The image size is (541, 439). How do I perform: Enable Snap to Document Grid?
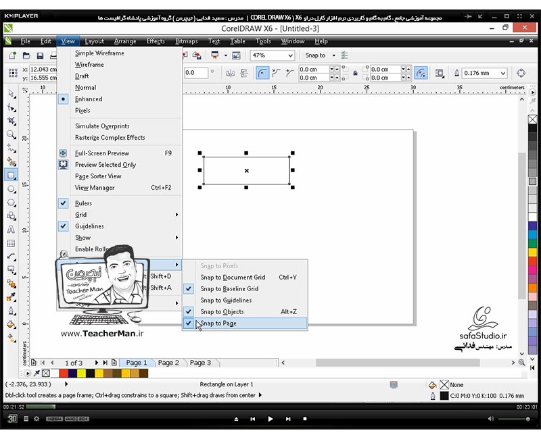coord(245,277)
